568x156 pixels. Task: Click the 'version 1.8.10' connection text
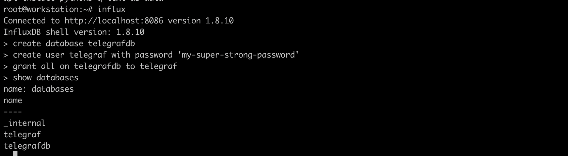tap(201, 21)
